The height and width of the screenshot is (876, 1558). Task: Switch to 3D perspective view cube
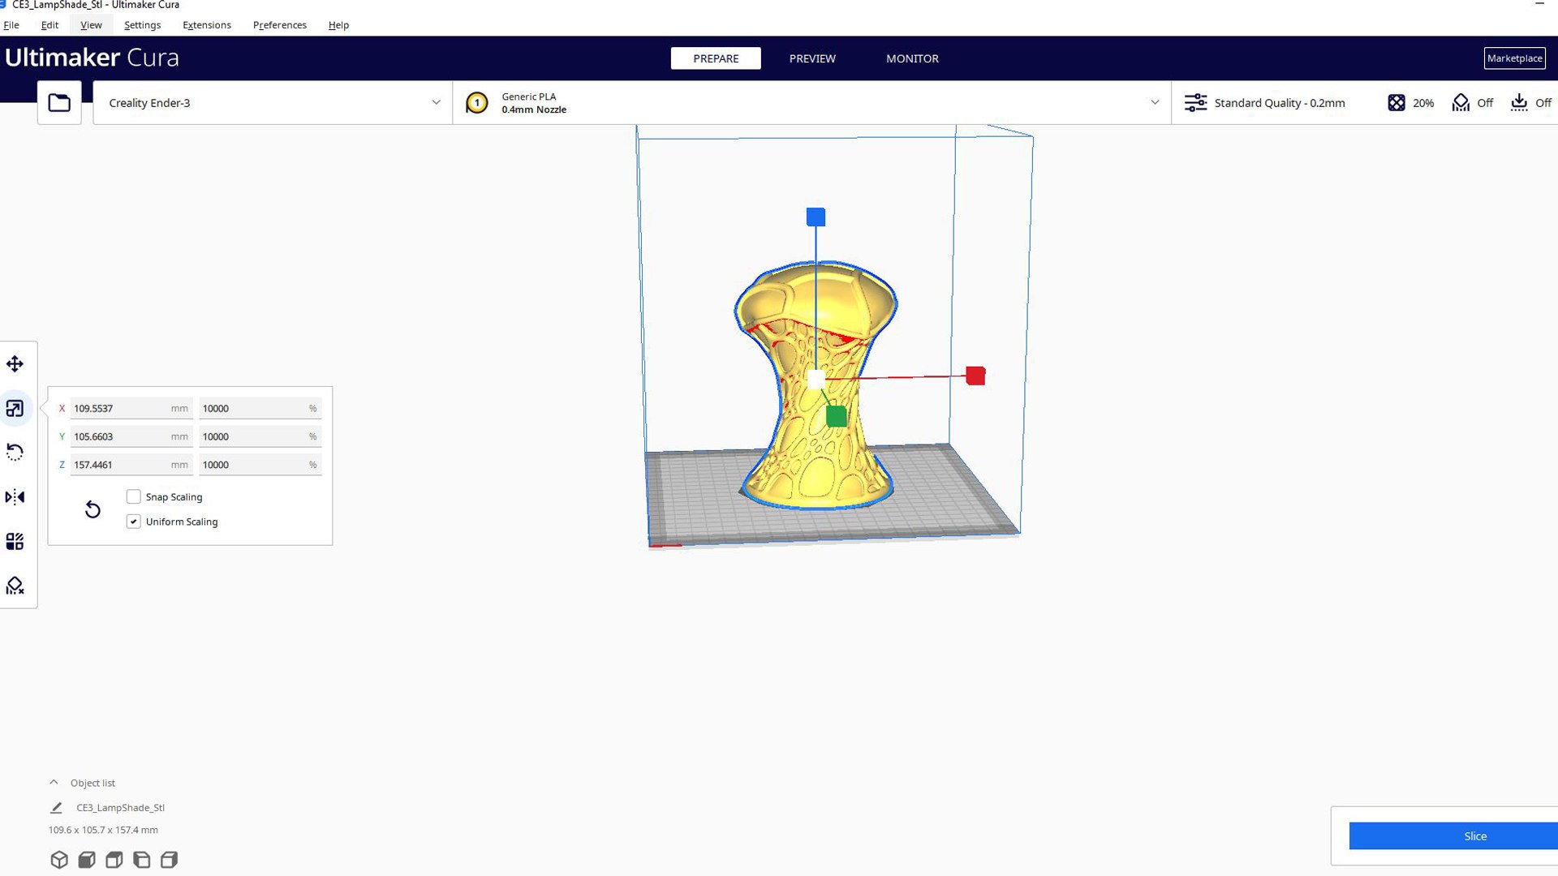pos(59,860)
